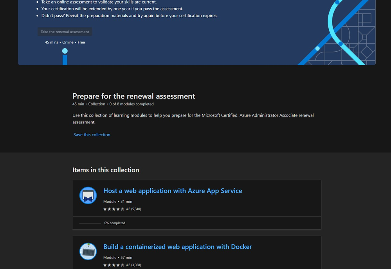Save this collection via its link
Viewport: 391px width, 269px height.
92,134
